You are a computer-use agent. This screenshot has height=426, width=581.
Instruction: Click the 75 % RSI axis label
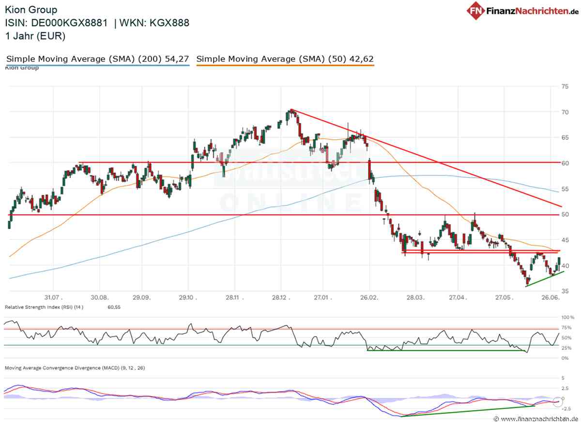click(566, 327)
